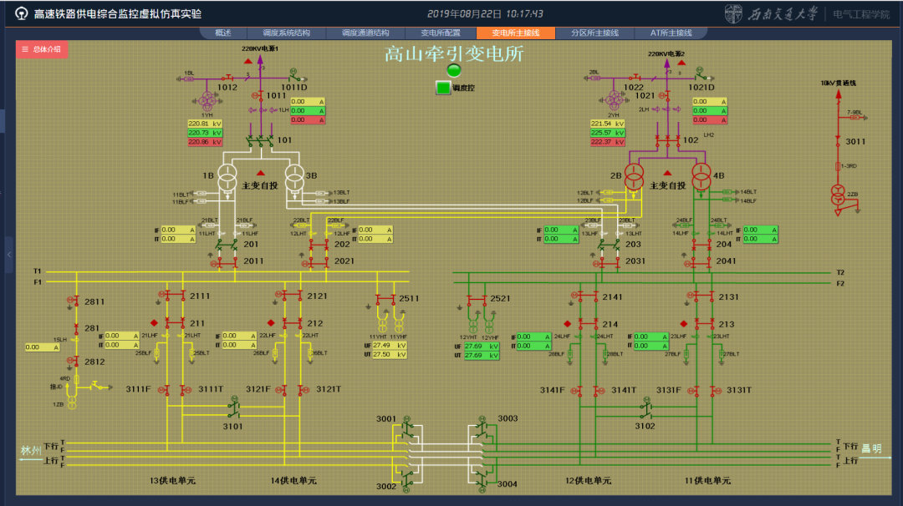Switch to the 分区所主接线 tab
Screen dimensions: 903x506
coord(594,33)
